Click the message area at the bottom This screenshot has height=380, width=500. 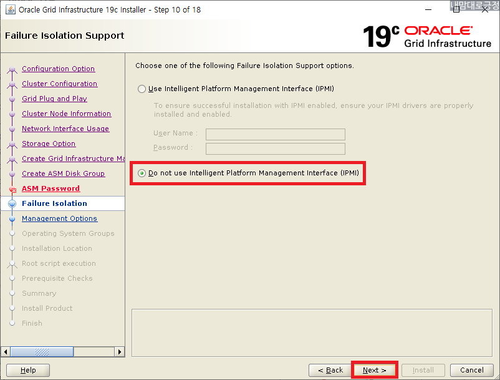point(312,333)
